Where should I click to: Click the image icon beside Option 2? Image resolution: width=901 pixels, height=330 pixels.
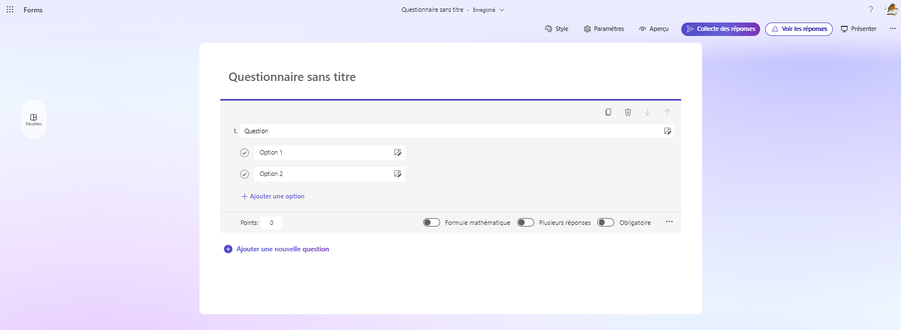pyautogui.click(x=397, y=174)
